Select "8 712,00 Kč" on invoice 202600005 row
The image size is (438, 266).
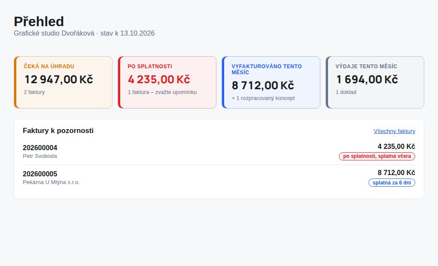(x=396, y=173)
